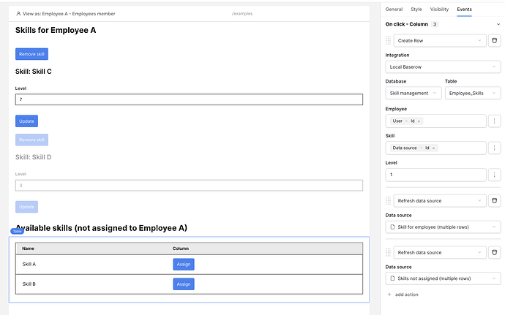
Task: Click Update button for Skill C
Action: [26, 121]
